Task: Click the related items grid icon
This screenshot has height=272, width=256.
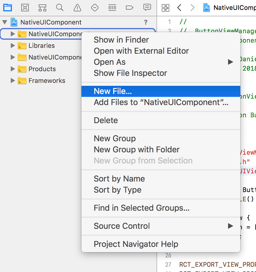Action: point(166,8)
